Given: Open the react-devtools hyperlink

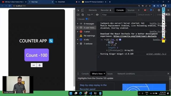Looking at the screenshot, I should click(x=135, y=36).
